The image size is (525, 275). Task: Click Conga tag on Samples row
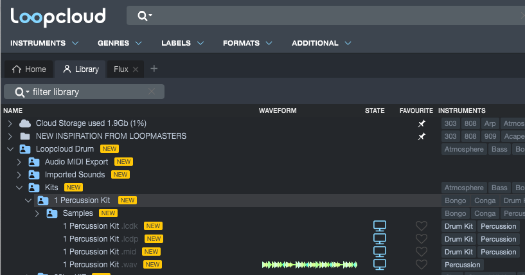(485, 213)
